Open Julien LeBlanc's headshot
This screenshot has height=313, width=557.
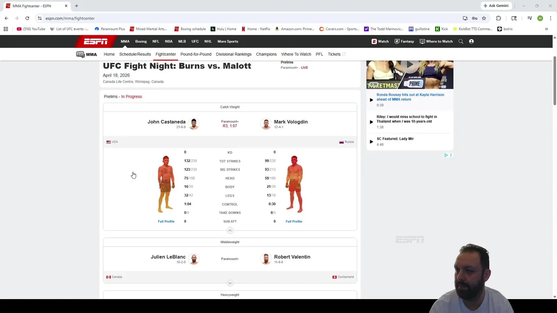(x=194, y=259)
